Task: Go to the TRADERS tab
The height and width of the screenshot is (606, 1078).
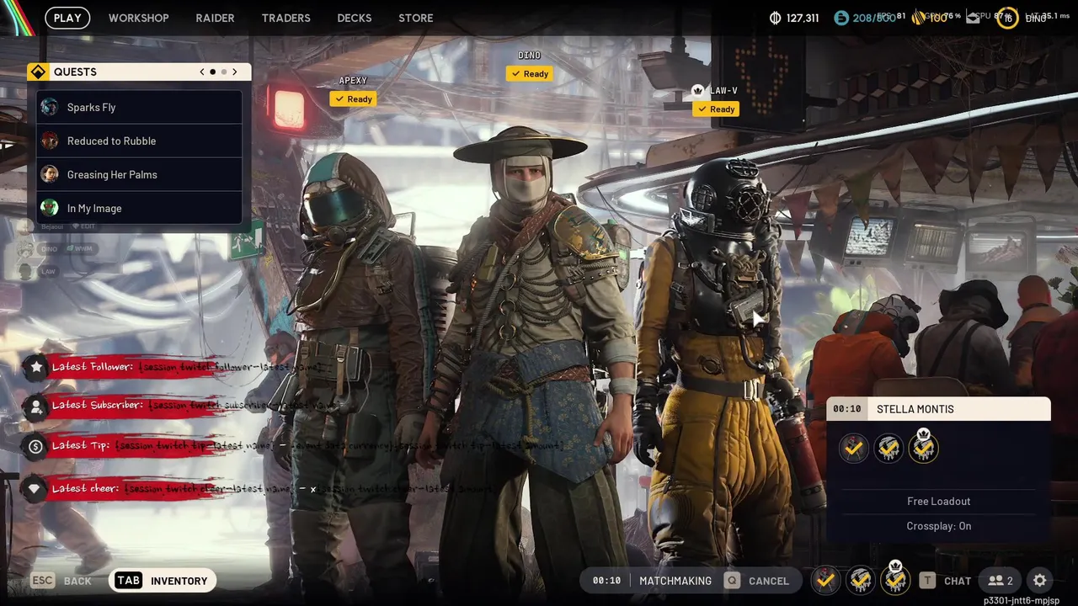Action: [x=286, y=18]
